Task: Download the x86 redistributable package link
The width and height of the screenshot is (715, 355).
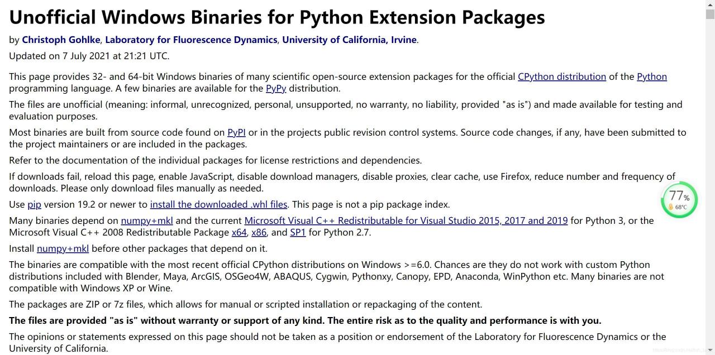Action: click(x=259, y=232)
